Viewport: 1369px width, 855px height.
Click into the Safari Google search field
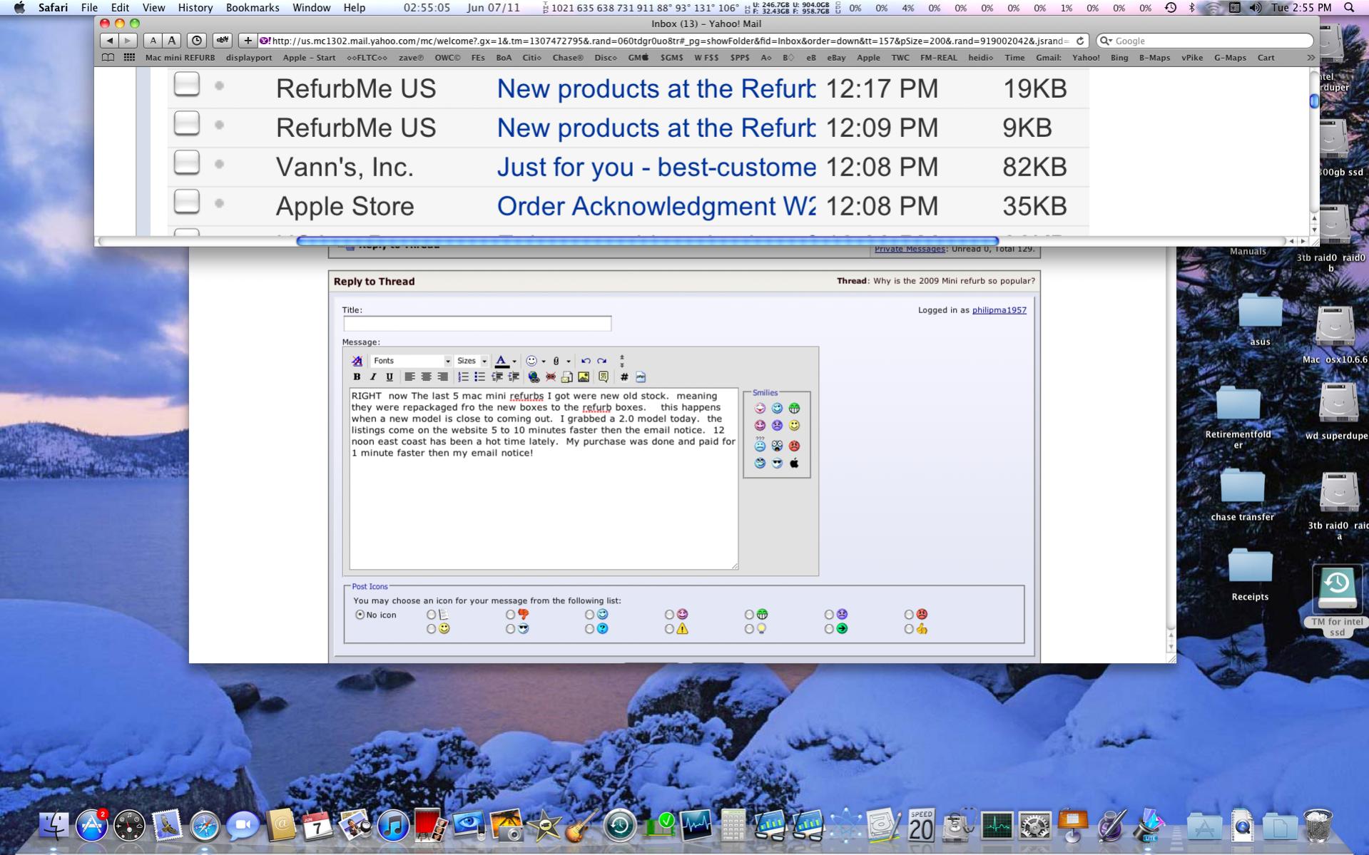tap(1204, 41)
